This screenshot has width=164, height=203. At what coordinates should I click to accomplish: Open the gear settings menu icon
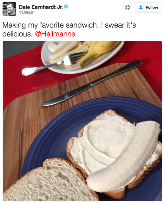128,7
